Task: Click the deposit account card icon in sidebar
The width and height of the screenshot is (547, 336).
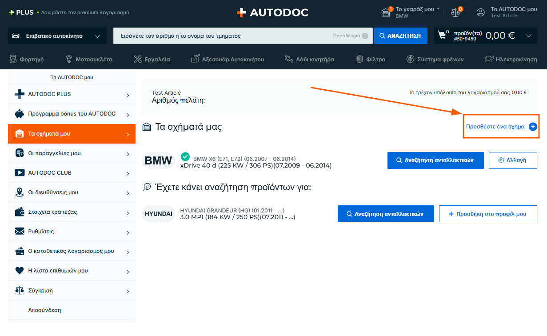Action: [20, 251]
